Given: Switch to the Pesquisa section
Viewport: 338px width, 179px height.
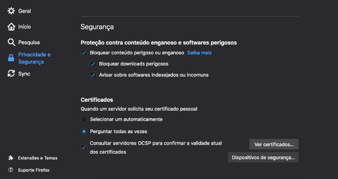Looking at the screenshot, I should pyautogui.click(x=29, y=42).
